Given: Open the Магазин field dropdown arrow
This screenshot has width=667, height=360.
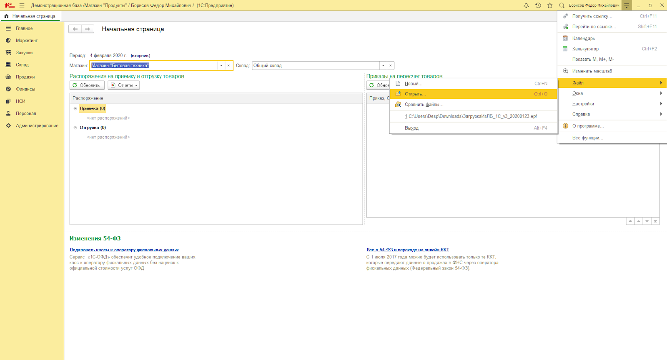Looking at the screenshot, I should 221,65.
